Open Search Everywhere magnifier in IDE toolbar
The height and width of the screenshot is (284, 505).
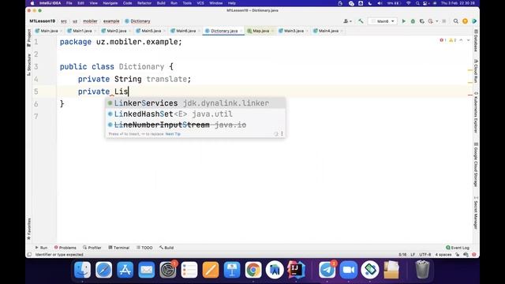(x=456, y=21)
